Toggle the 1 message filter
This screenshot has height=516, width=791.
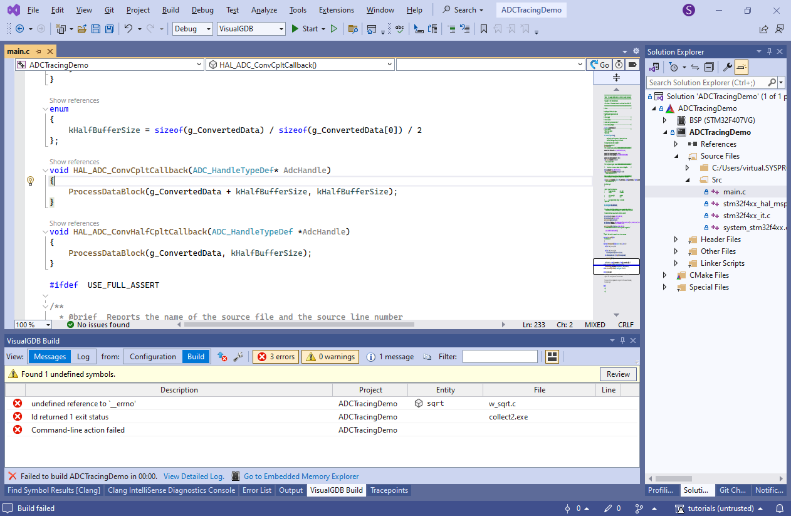[390, 357]
